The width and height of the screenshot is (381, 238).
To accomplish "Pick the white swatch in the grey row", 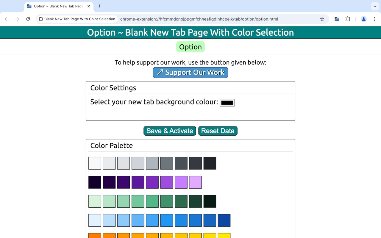I will click(x=95, y=163).
